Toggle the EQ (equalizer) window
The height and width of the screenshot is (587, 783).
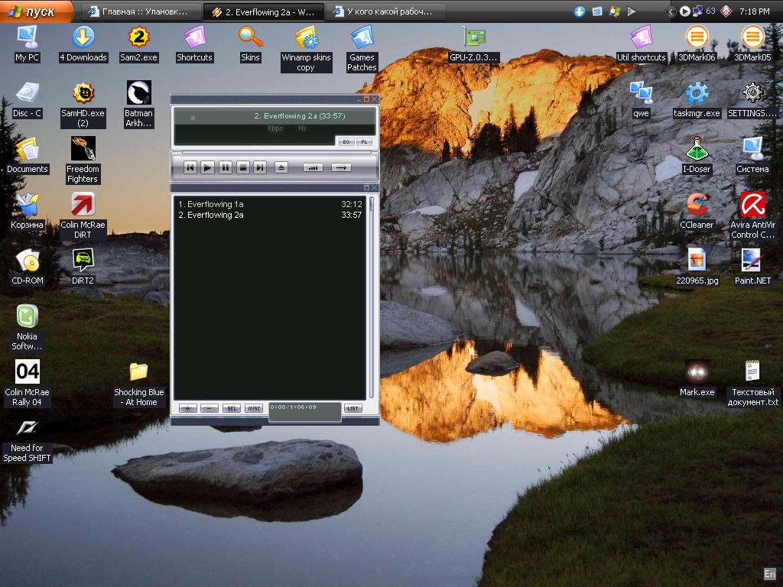pos(346,142)
